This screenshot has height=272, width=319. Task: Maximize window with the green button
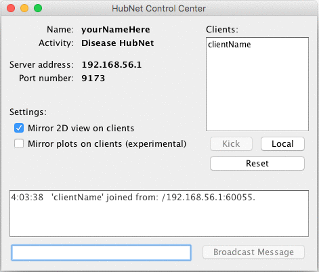click(x=38, y=8)
